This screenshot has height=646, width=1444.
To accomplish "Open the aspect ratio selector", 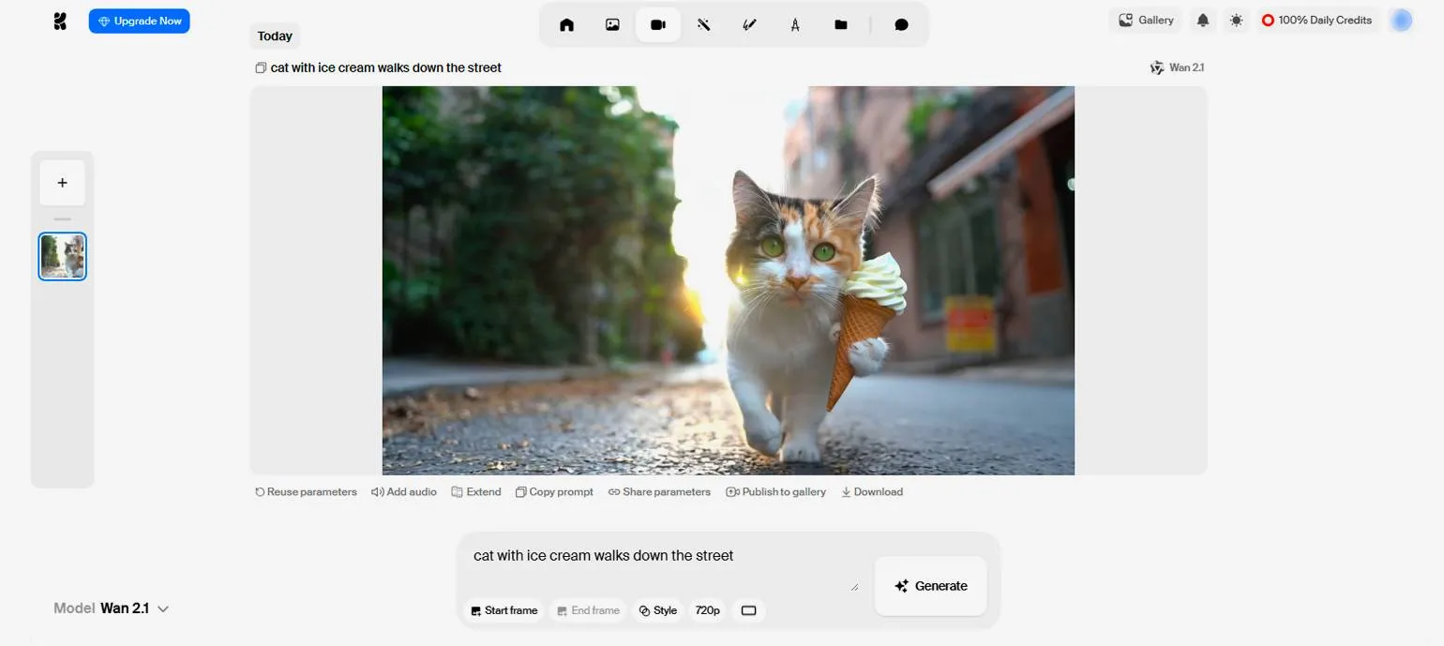I will 748,610.
